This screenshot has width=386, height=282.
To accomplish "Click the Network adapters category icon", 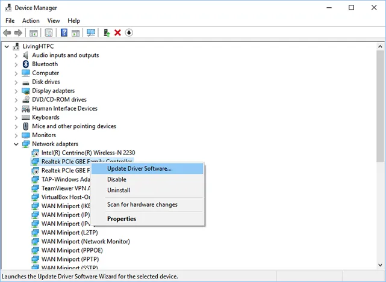I will 26,144.
